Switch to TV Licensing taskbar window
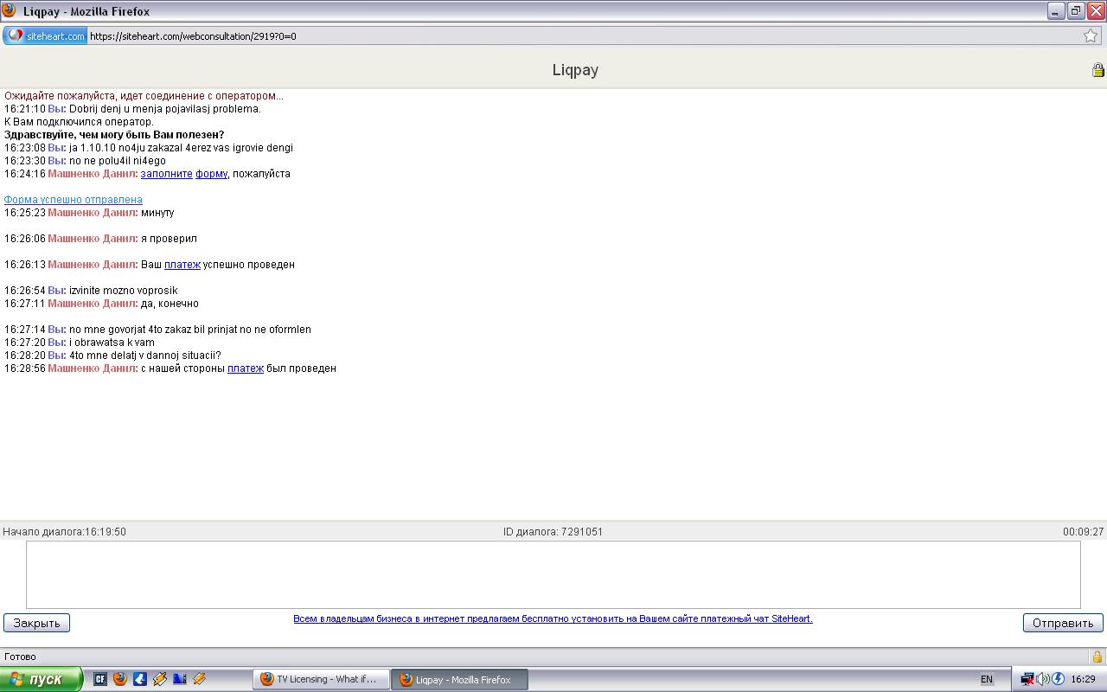1107x692 pixels. click(x=321, y=679)
